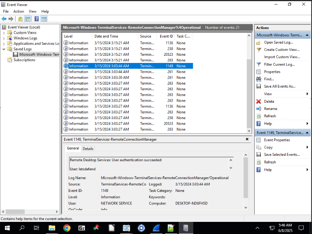Click the preview pane vertical scrollbar
The width and height of the screenshot is (312, 234).
246,178
